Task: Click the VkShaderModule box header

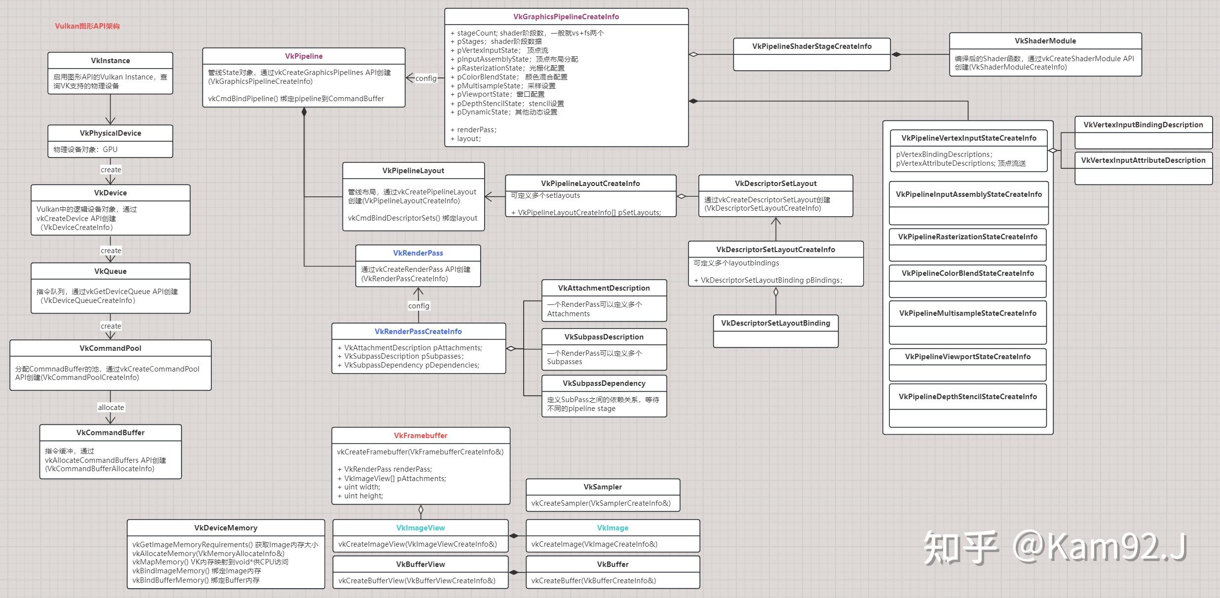Action: (x=1045, y=41)
